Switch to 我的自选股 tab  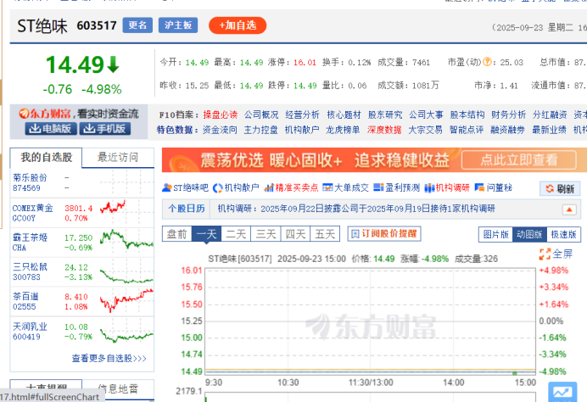click(46, 158)
